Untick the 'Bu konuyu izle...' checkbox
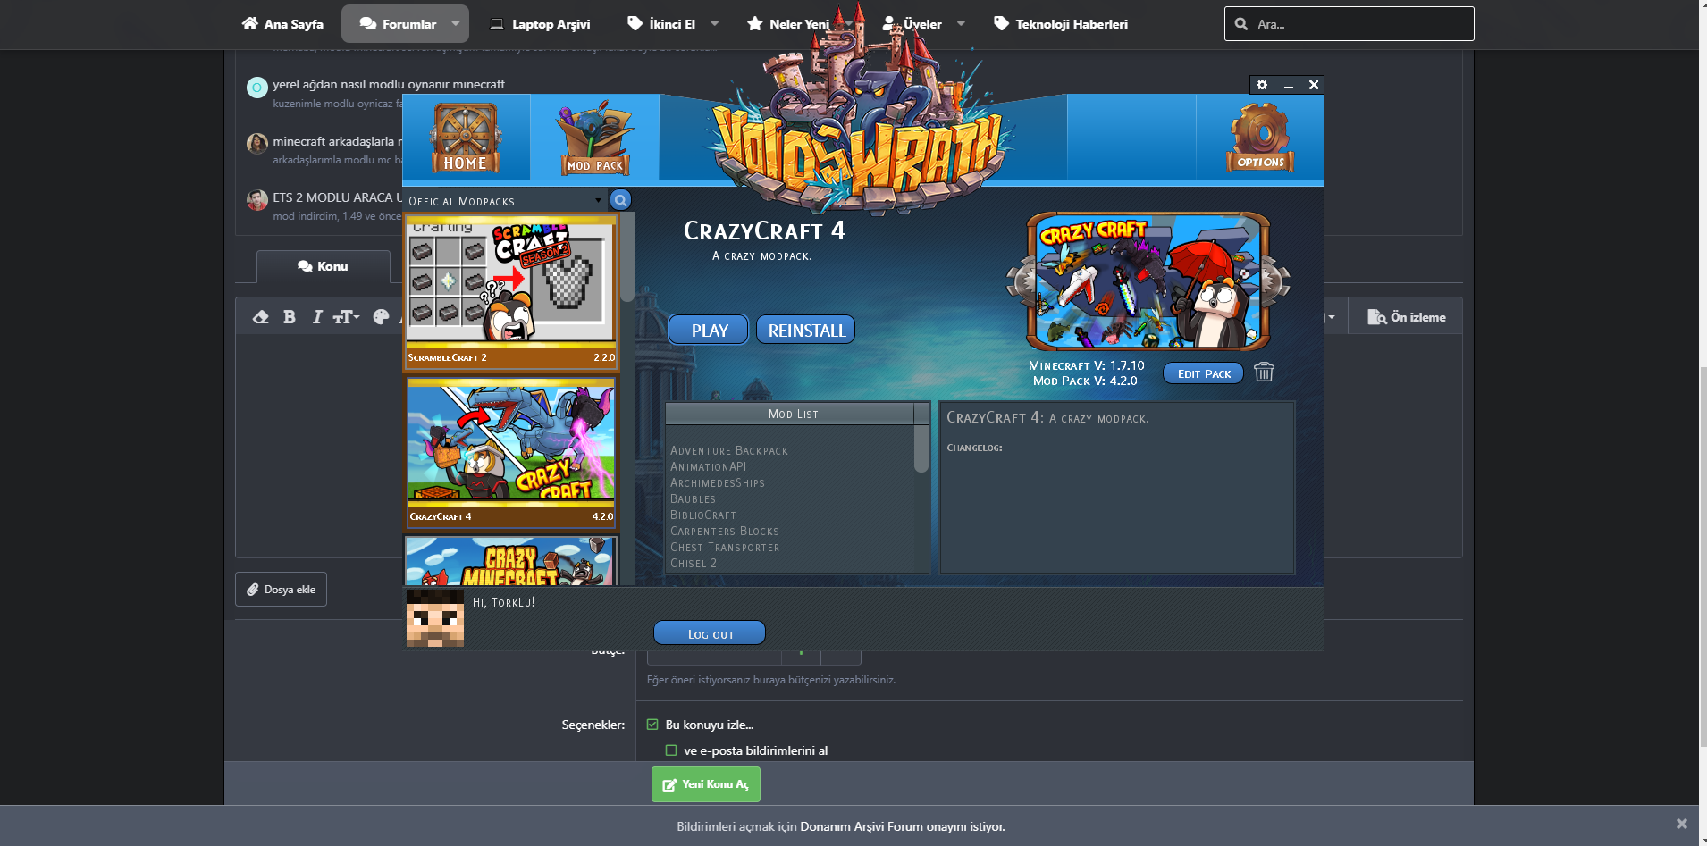 pos(652,725)
